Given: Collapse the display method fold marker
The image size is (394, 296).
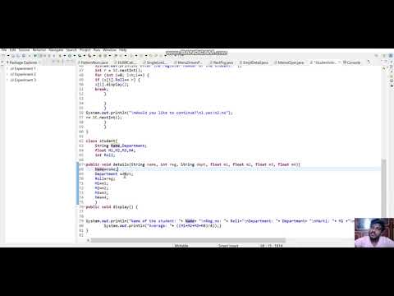Looking at the screenshot, I should (x=85, y=207).
